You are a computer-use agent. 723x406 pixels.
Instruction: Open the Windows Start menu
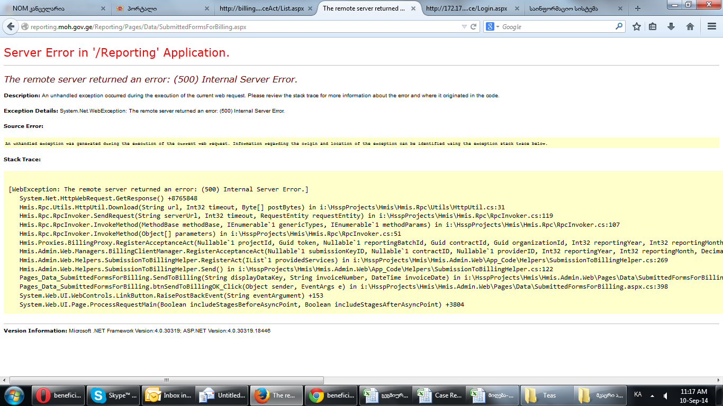pyautogui.click(x=14, y=395)
